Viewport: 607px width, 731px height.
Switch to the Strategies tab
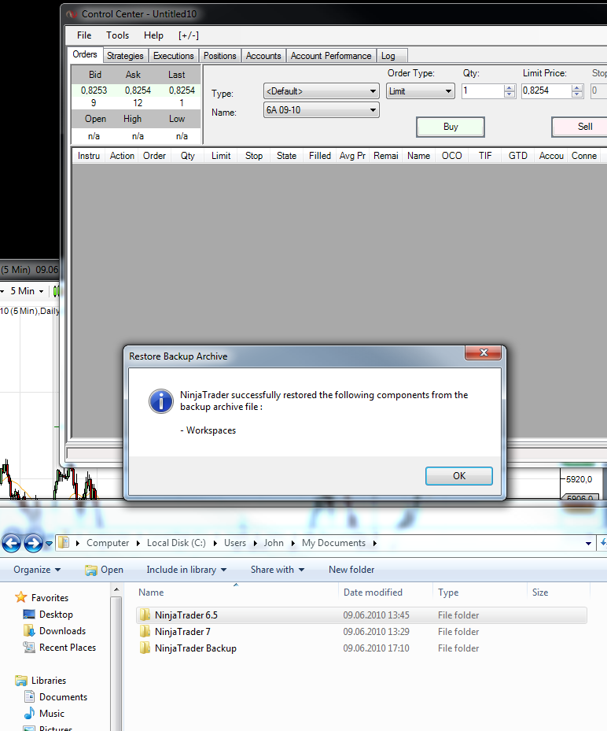point(125,56)
